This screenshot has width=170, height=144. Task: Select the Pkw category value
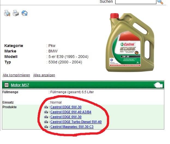click(52, 46)
